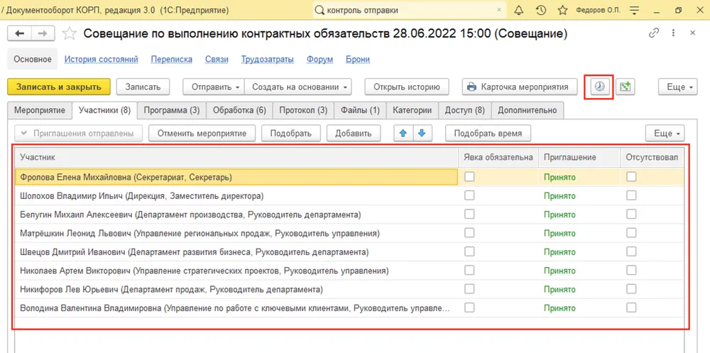Mark Николаев Артем Викторович as absent
Screen dimensions: 710x353
[x=631, y=270]
